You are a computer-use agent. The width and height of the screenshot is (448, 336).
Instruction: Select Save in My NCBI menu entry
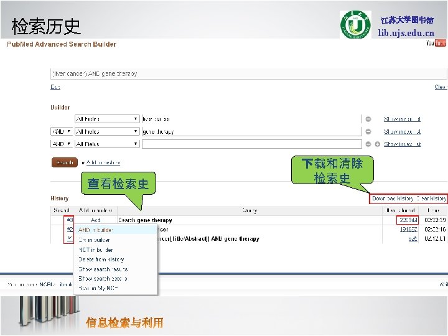tap(98, 288)
